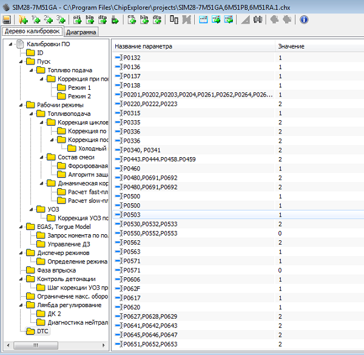
Task: Click the 'cs' checksum toolbar icon
Action: pos(131,19)
